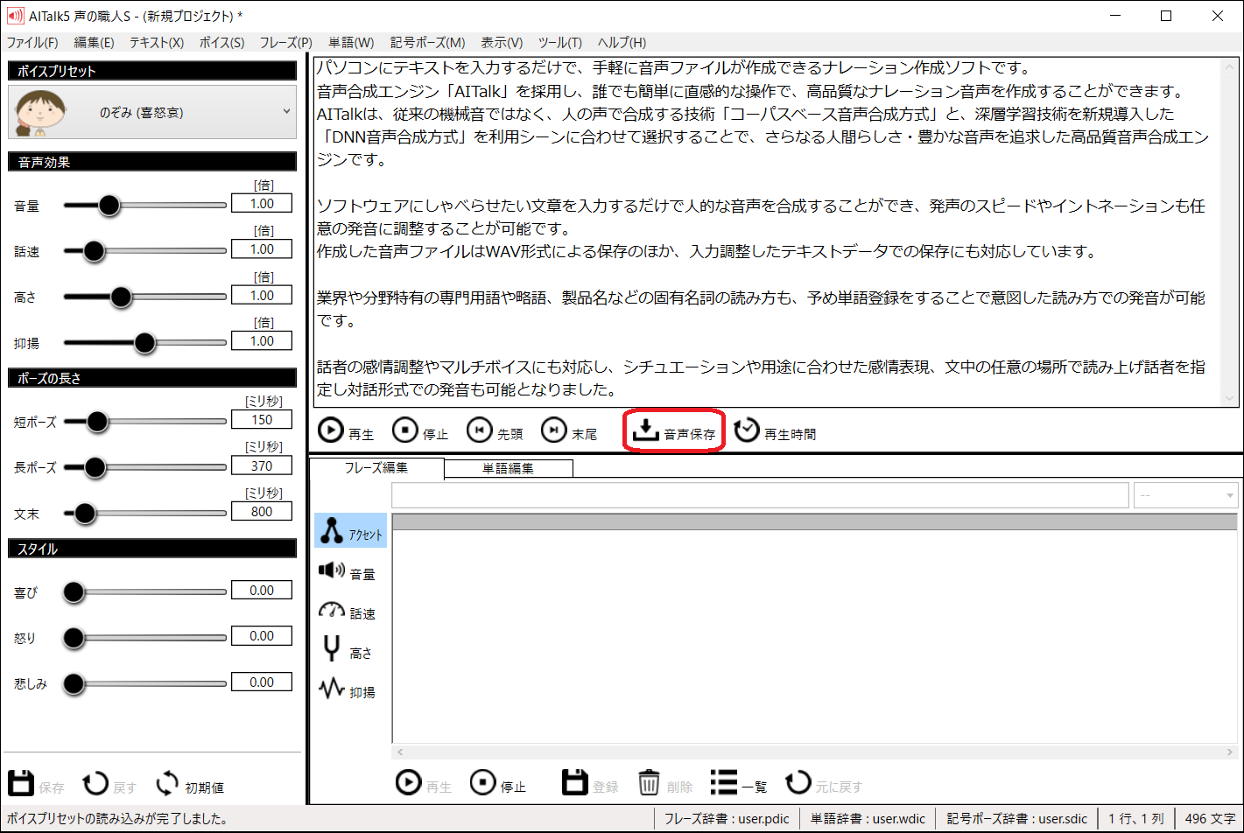This screenshot has width=1244, height=833.
Task: Save audio using 音声保存 button
Action: (674, 431)
